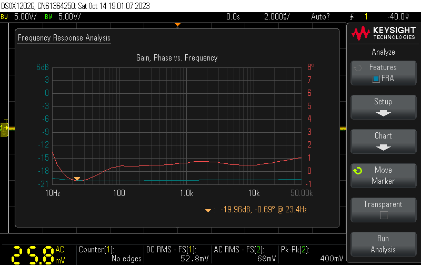Click the -40.0V trigger level readout
The image size is (421, 265).
(398, 17)
